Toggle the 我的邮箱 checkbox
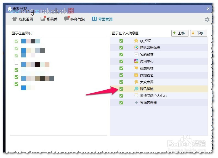This screenshot has width=218, height=158. [121, 55]
